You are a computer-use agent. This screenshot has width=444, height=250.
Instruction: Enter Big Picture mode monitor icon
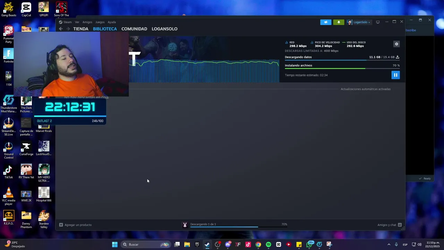point(378,22)
